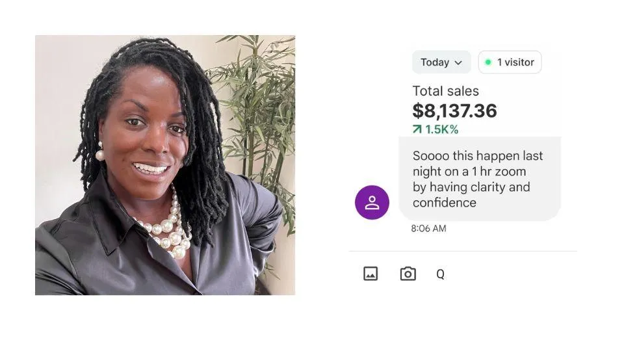624x351 pixels.
Task: Click the purple contact avatar icon
Action: [372, 202]
